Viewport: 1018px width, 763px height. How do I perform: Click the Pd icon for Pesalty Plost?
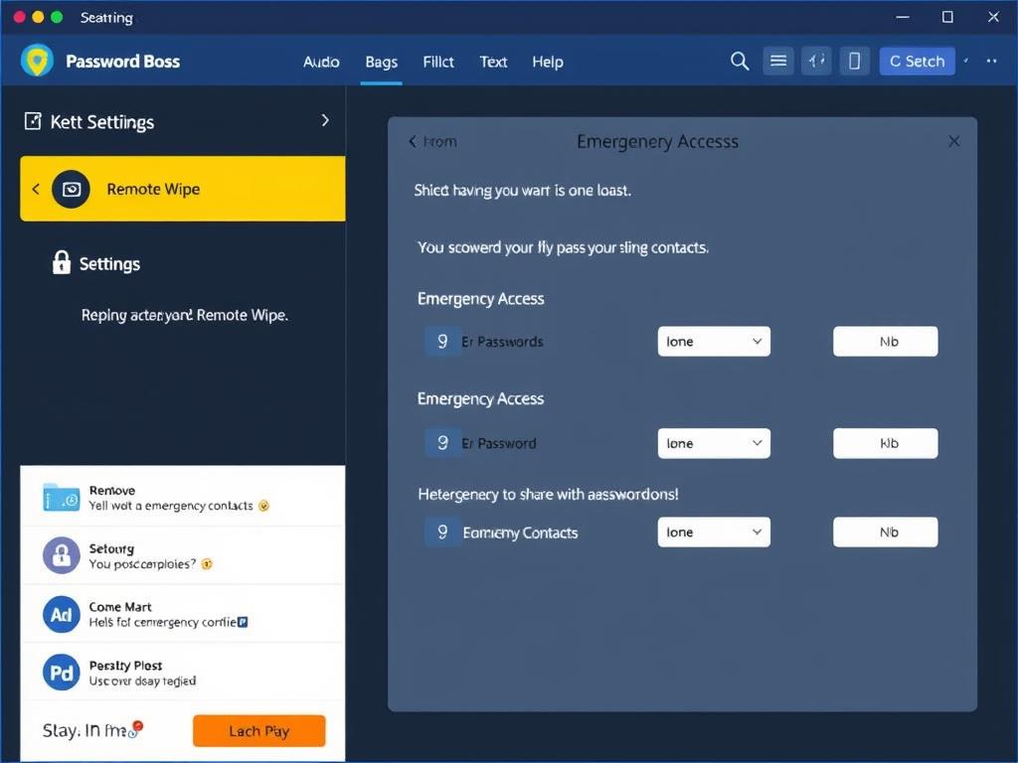[61, 673]
